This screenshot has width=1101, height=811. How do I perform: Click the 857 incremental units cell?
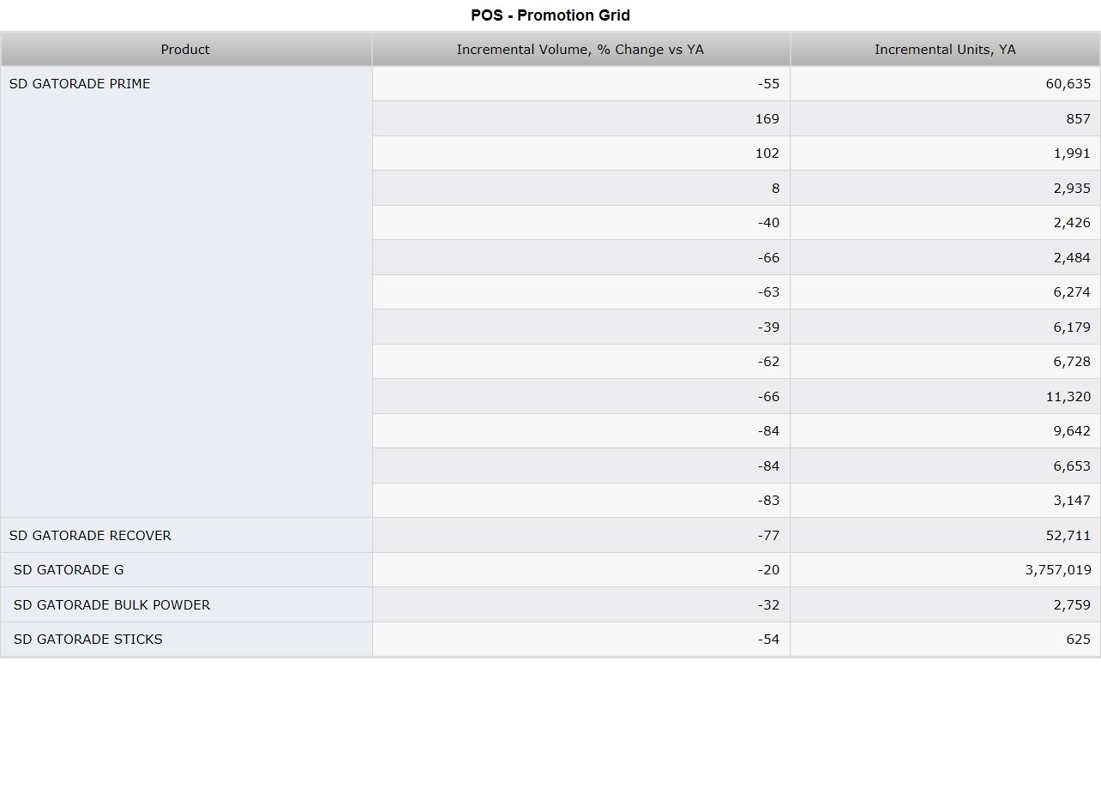pyautogui.click(x=945, y=118)
